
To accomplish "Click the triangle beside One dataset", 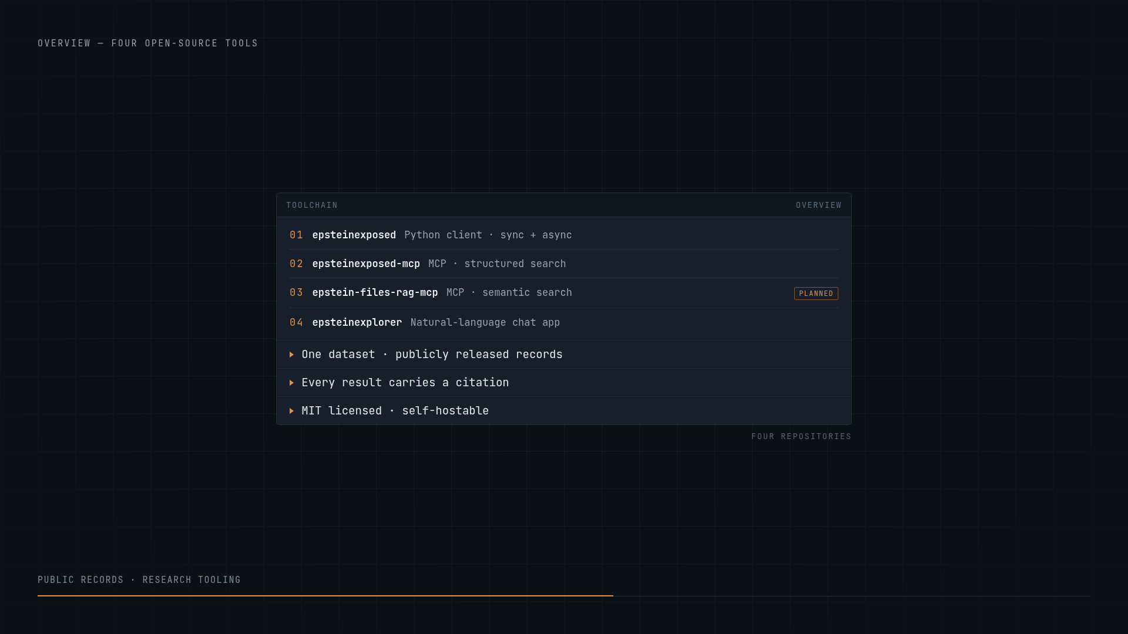I will 291,355.
